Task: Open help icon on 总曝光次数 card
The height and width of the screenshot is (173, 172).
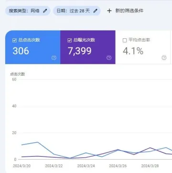Action: pyautogui.click(x=109, y=58)
